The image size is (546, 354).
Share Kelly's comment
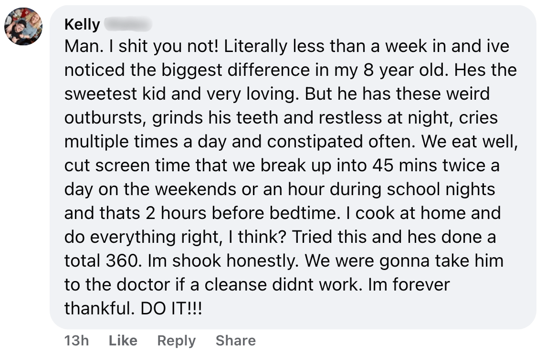tap(235, 340)
